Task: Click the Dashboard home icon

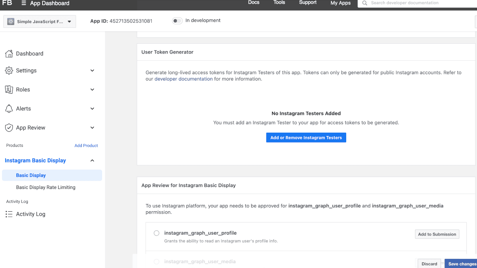Action: 9,54
